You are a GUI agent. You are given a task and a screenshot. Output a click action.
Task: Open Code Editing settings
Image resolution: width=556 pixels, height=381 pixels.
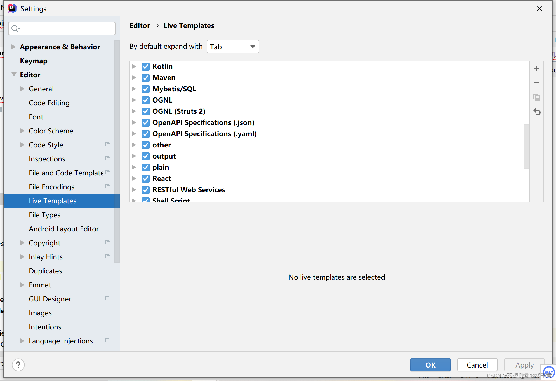pos(49,103)
